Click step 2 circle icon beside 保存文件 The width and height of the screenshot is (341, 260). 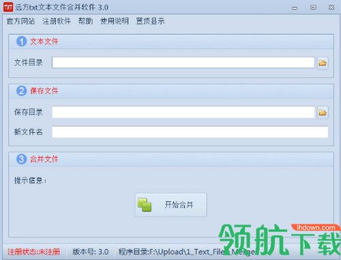[22, 91]
